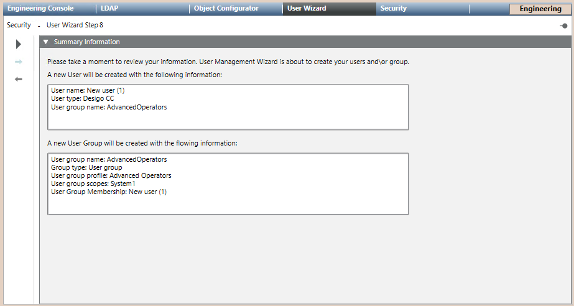Click the Security breadcrumb label
This screenshot has width=574, height=306.
point(19,25)
